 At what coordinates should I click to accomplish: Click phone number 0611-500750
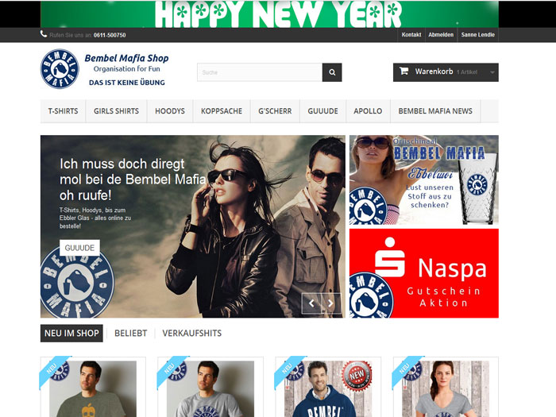pyautogui.click(x=110, y=35)
